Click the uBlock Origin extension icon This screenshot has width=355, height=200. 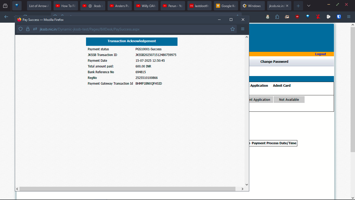point(297,17)
